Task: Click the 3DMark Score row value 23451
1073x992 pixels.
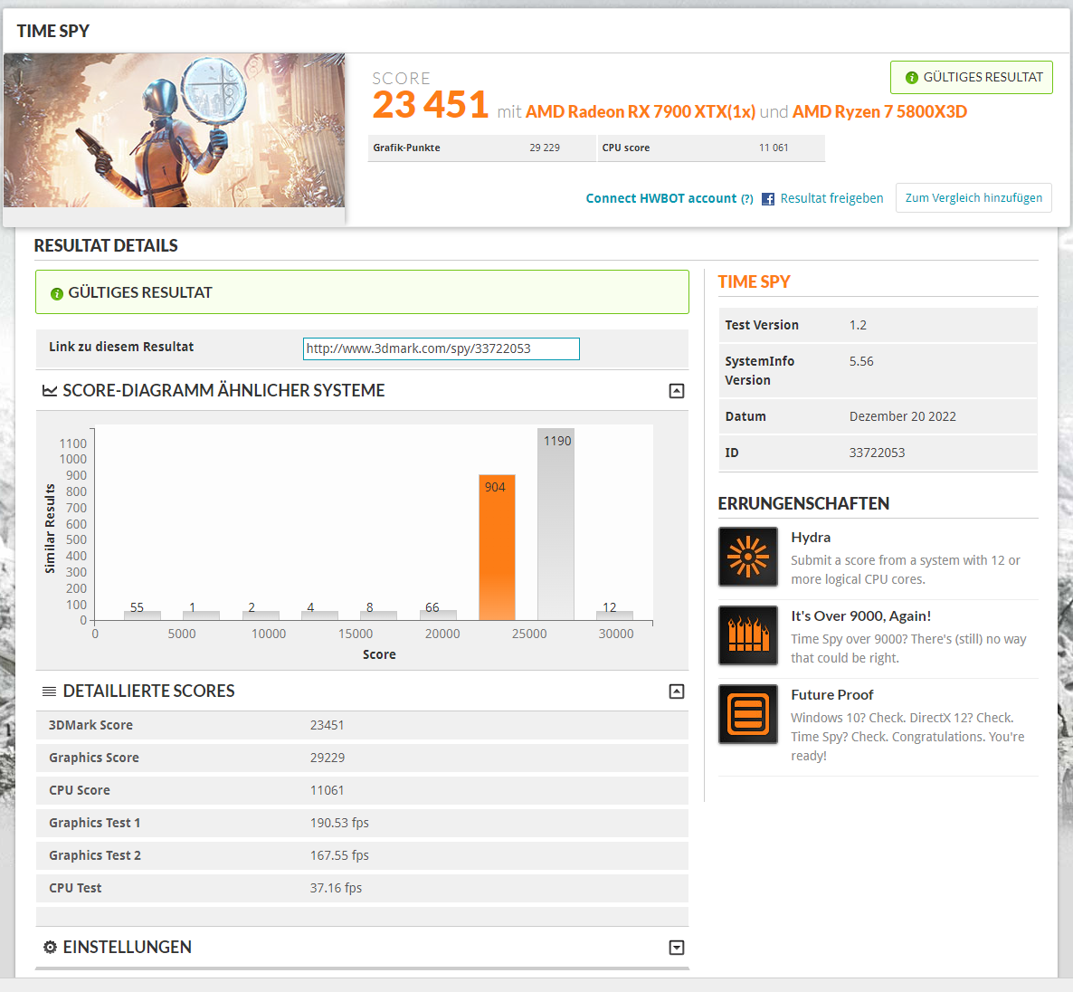Action: point(328,725)
